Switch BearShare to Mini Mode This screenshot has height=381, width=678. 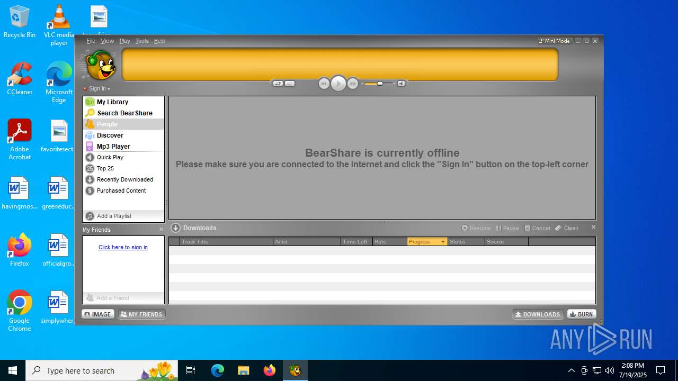click(x=554, y=41)
